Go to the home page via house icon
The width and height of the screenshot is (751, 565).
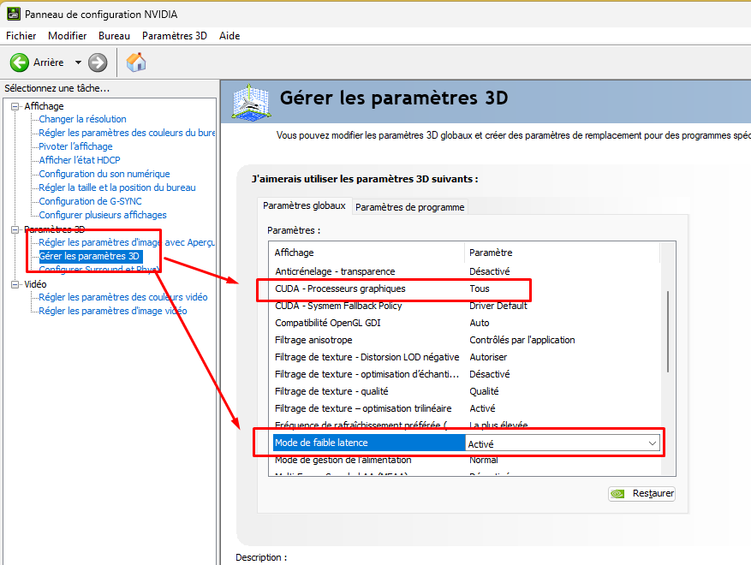pos(136,62)
